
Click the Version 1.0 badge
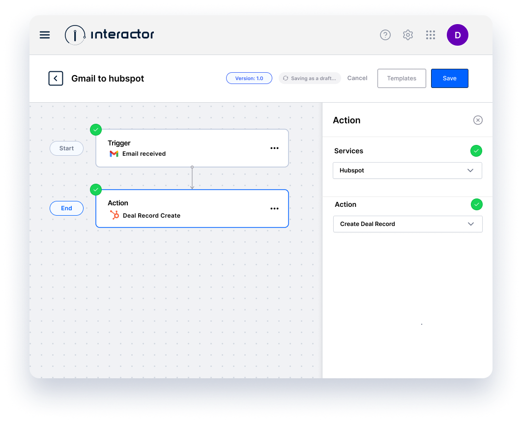[x=249, y=78]
